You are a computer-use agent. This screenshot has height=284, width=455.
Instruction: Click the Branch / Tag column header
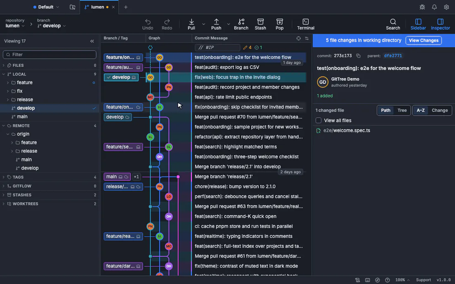[x=115, y=38]
